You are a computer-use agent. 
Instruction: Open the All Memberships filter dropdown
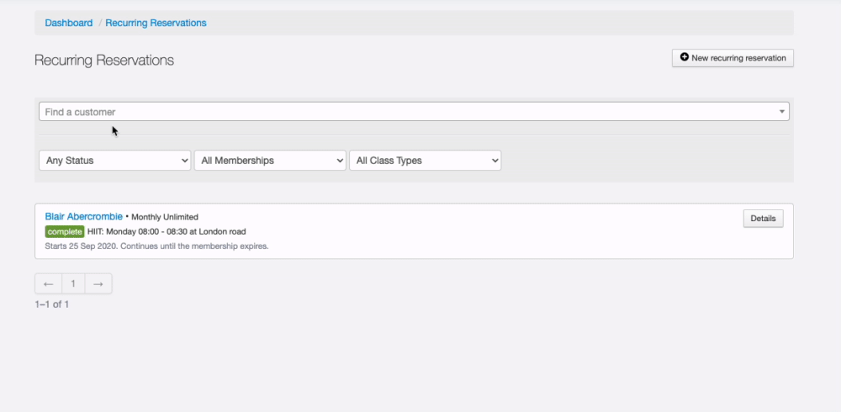[x=270, y=161]
